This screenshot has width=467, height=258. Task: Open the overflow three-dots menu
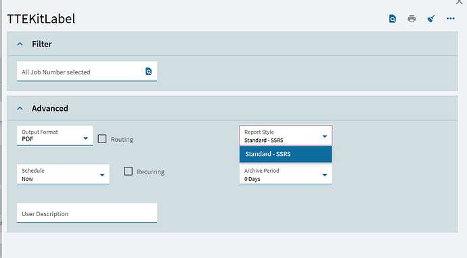coord(450,19)
